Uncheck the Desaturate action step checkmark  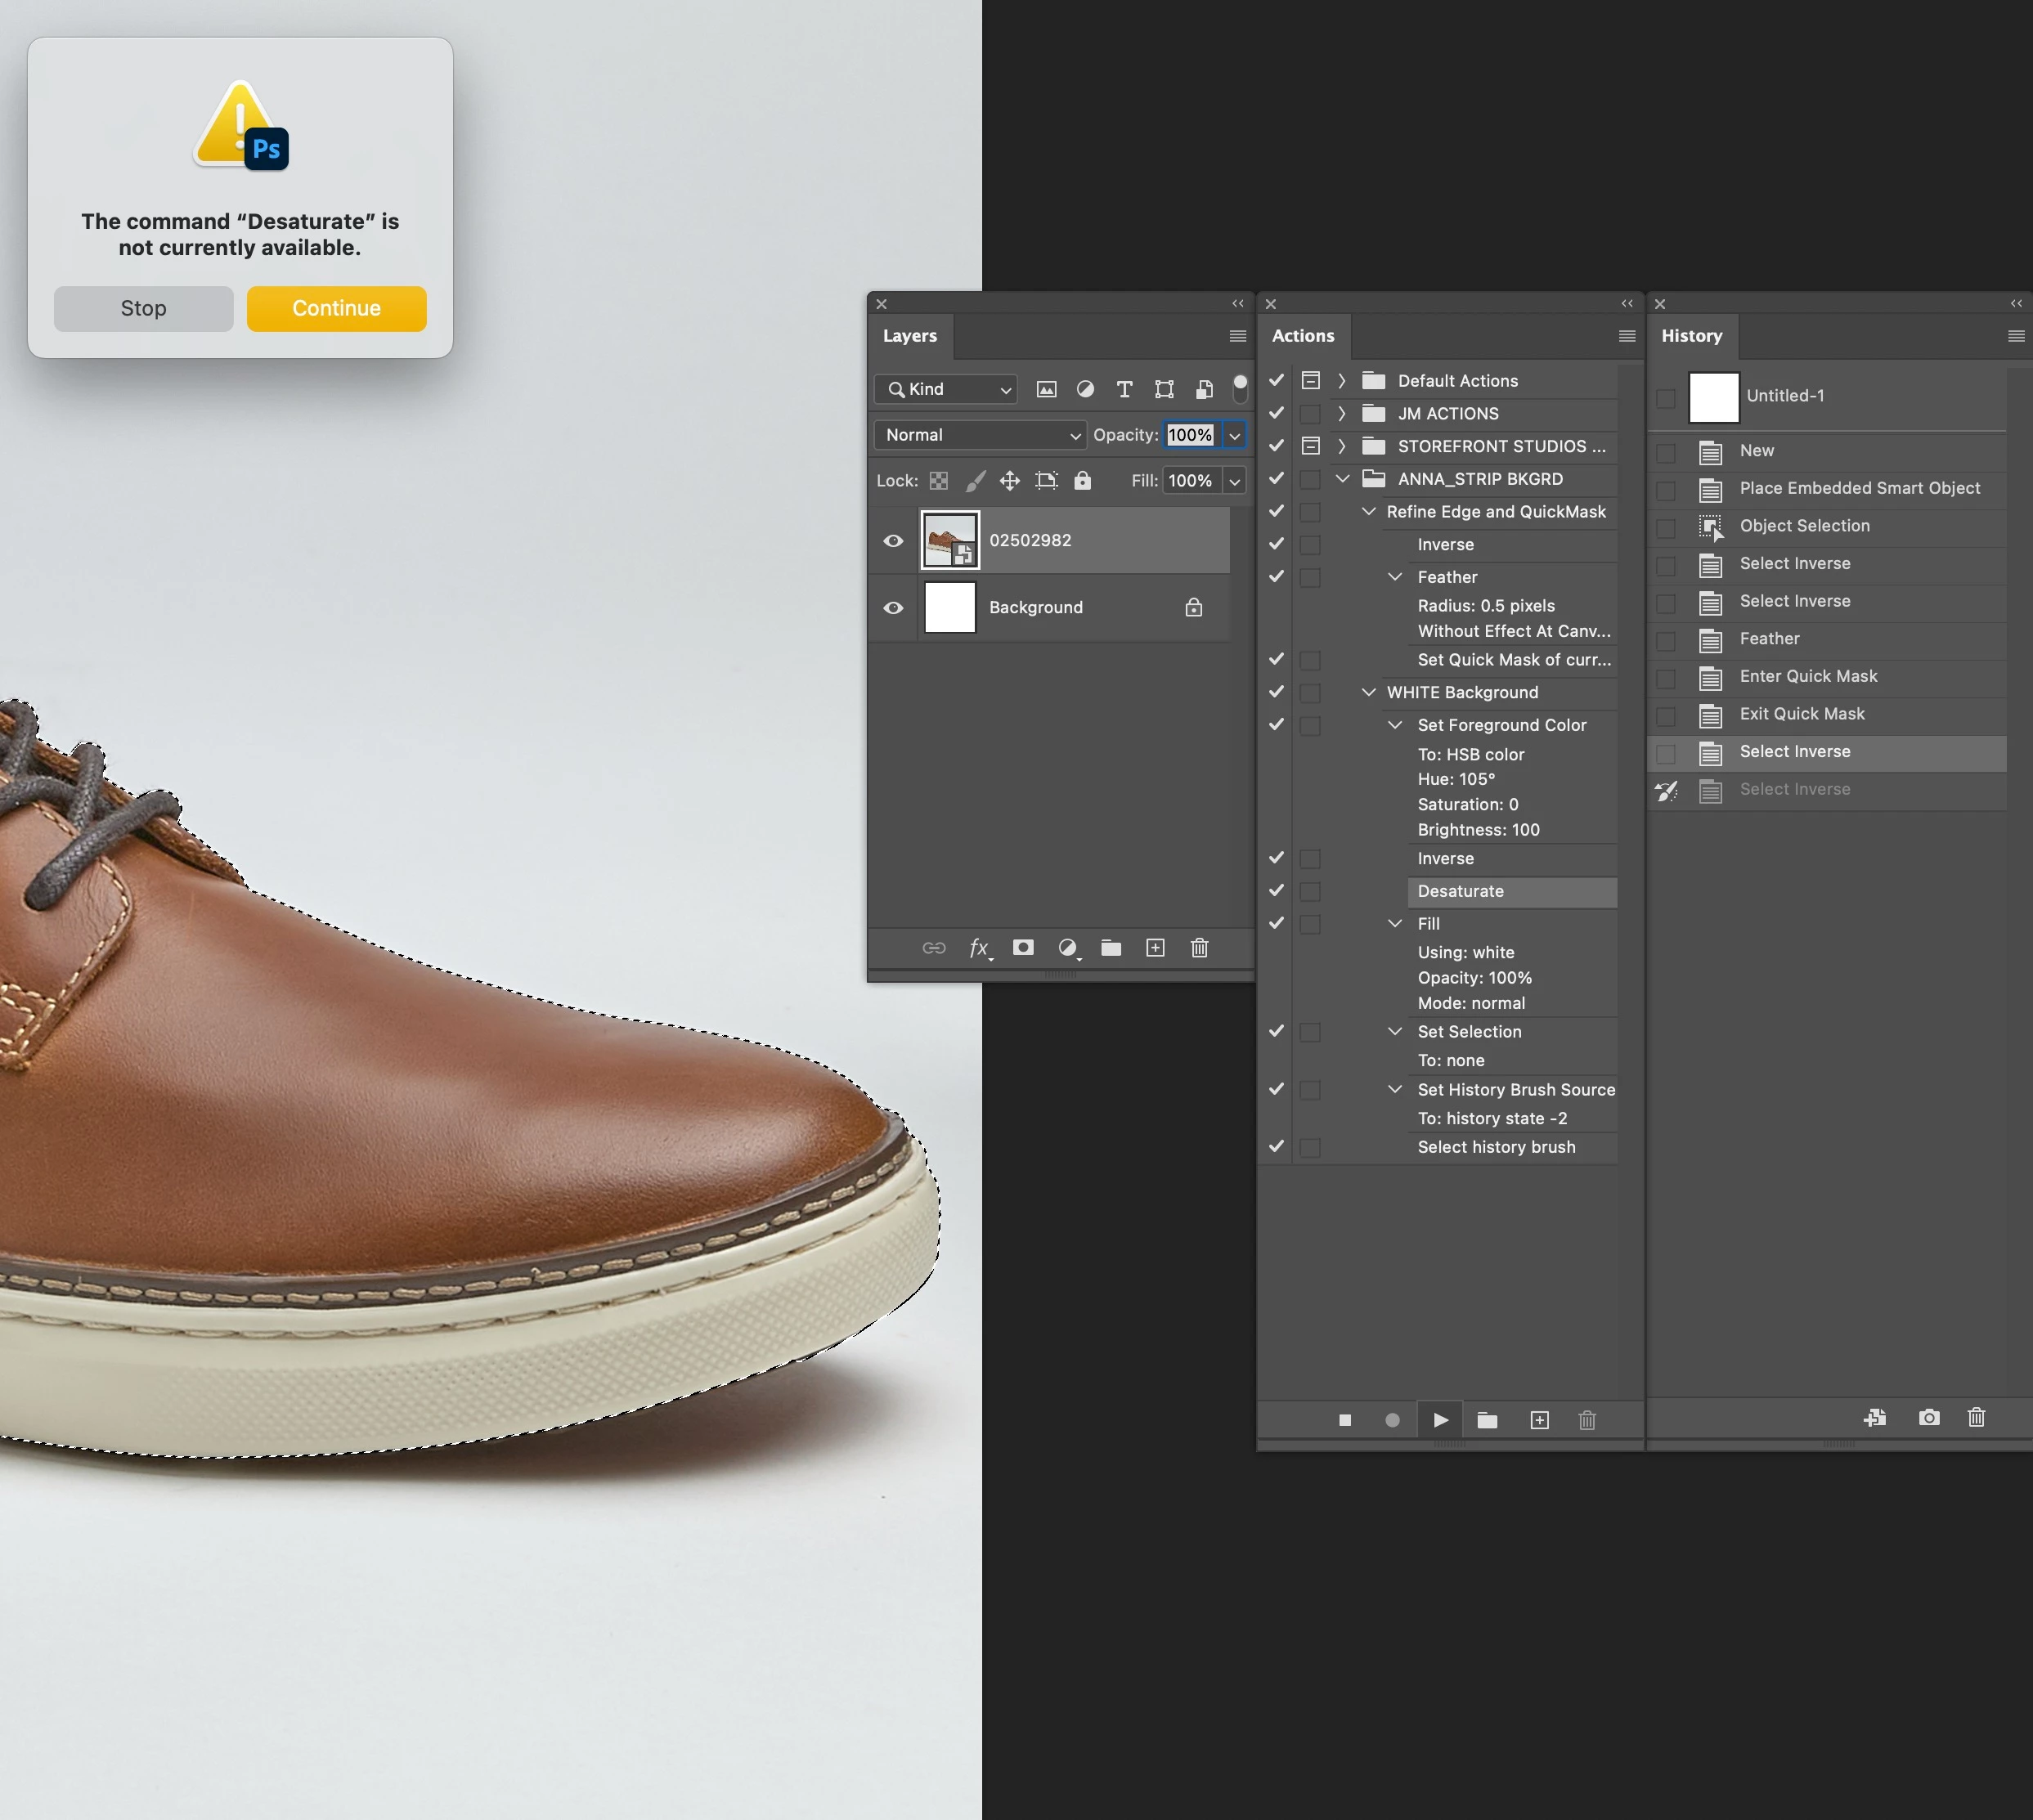click(1276, 891)
